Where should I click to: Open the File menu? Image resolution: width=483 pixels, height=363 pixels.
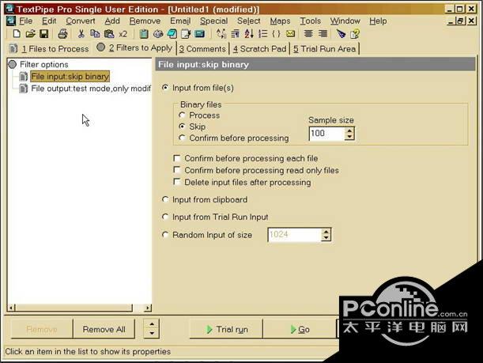26,21
